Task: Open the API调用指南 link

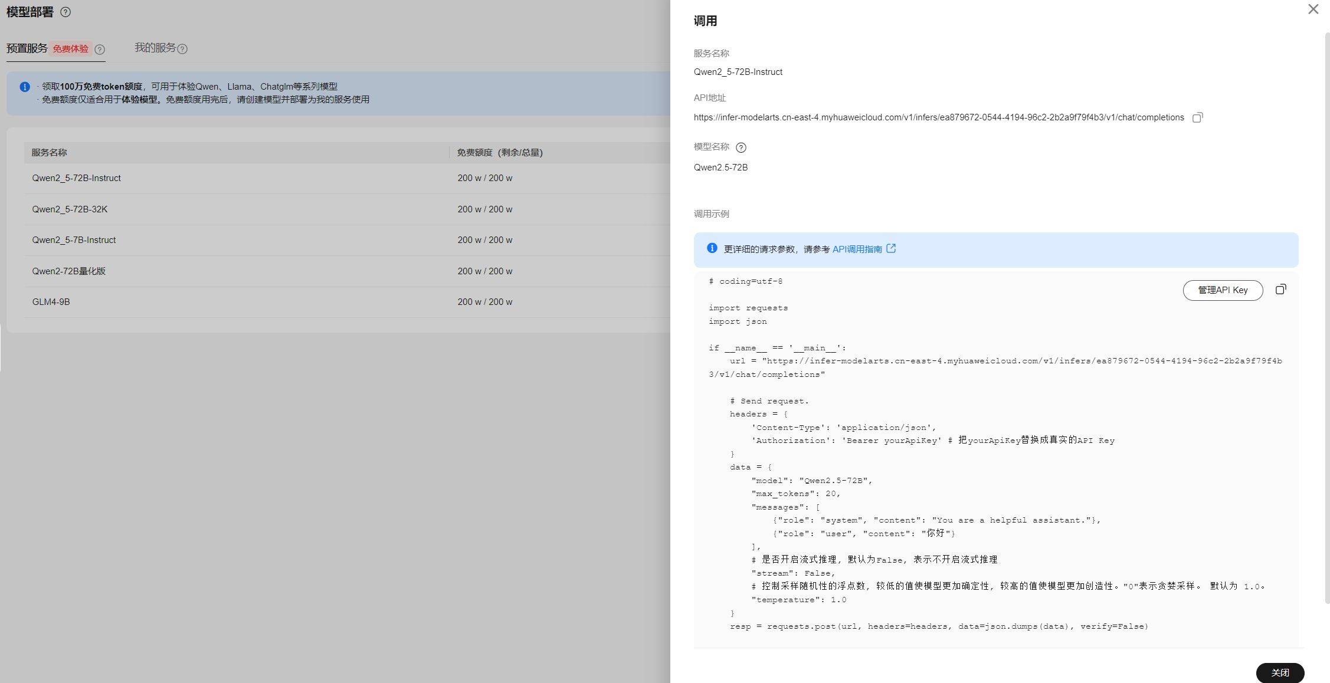Action: pos(857,249)
